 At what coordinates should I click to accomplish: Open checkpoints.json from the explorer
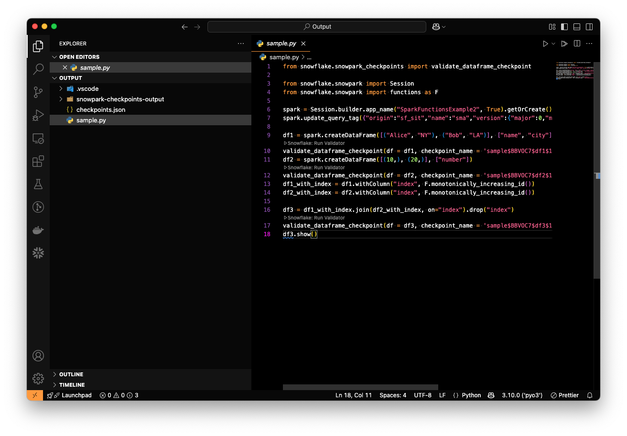[100, 109]
